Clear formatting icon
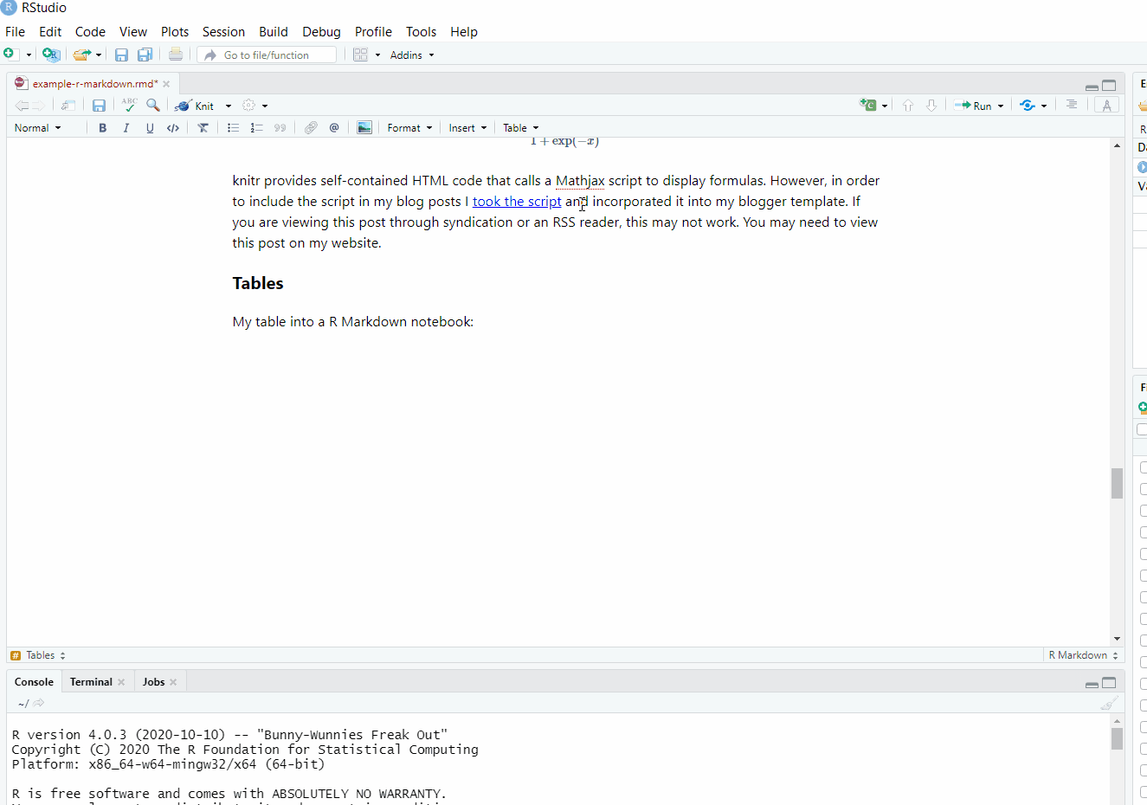The height and width of the screenshot is (805, 1147). click(203, 127)
